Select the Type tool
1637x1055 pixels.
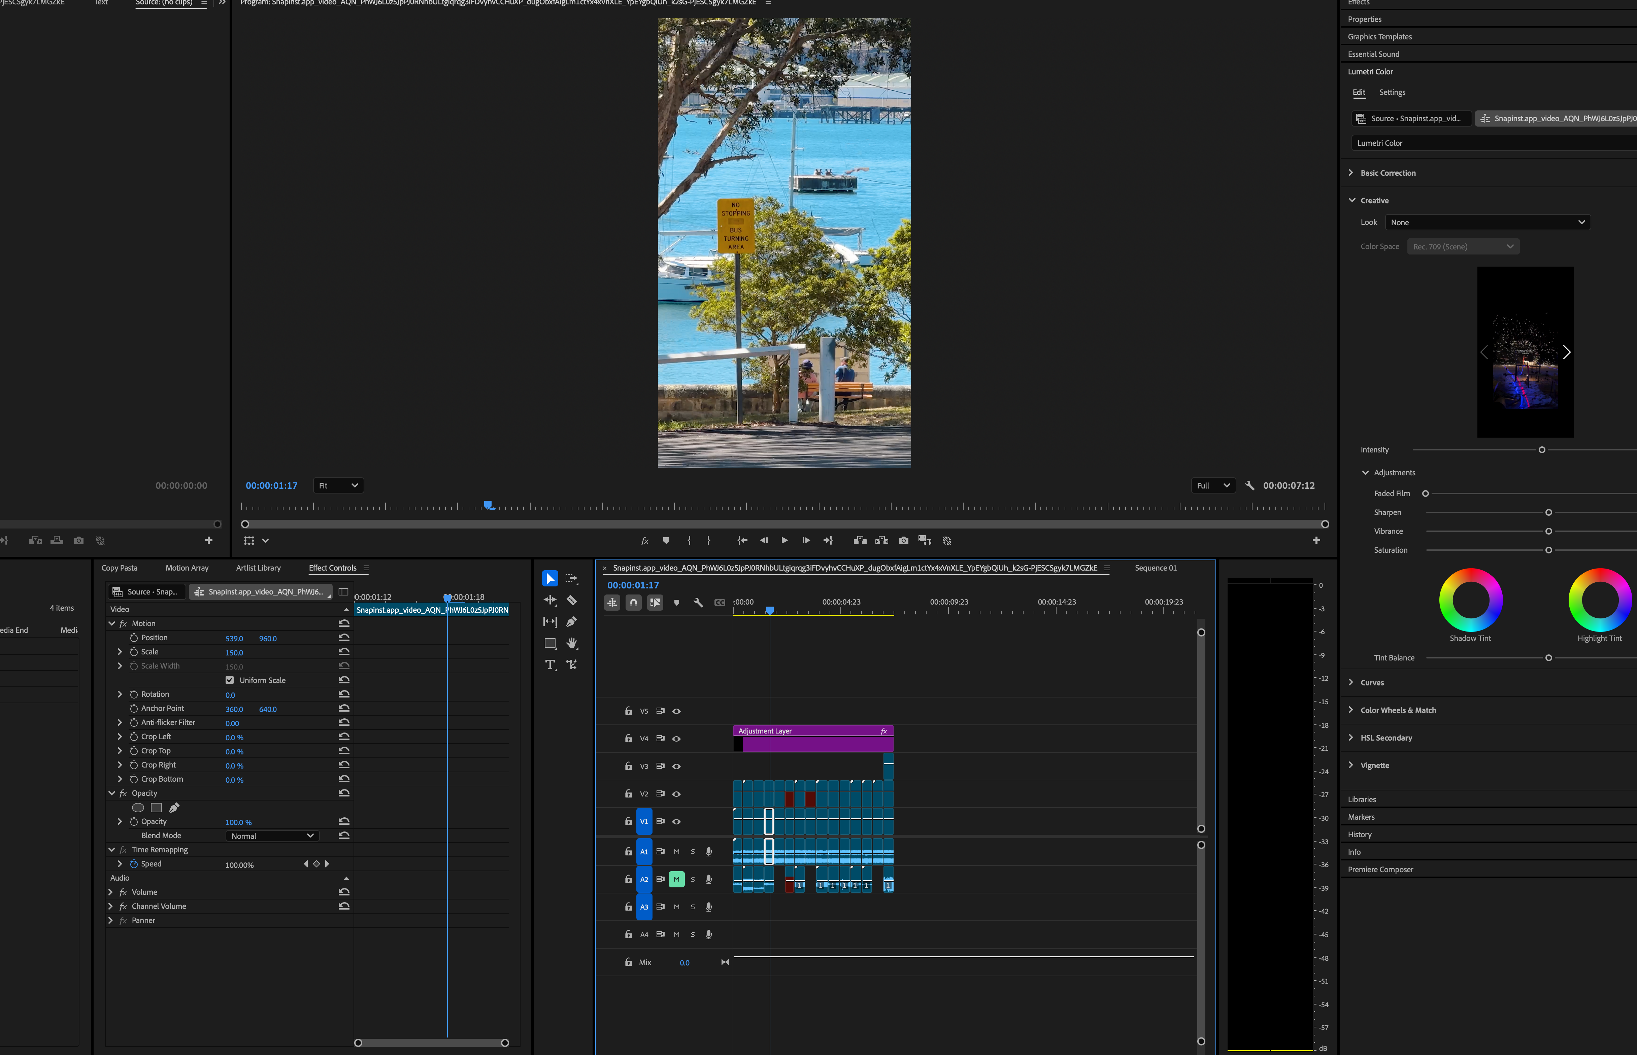point(549,665)
